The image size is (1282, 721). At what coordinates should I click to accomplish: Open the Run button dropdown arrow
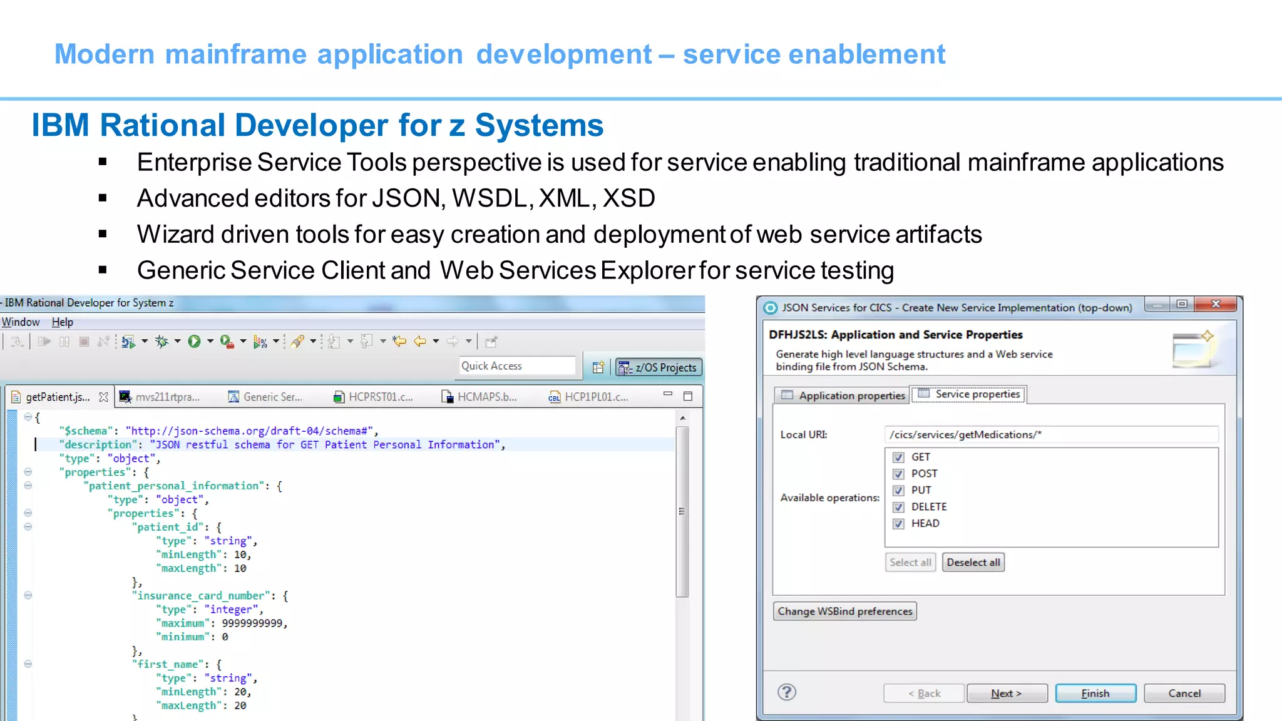pos(210,342)
